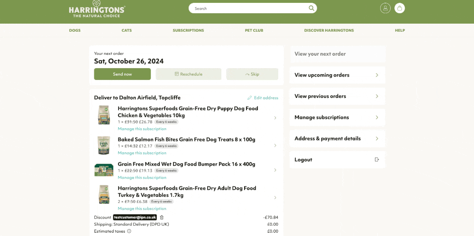Click the Edit address pencil icon

click(249, 98)
